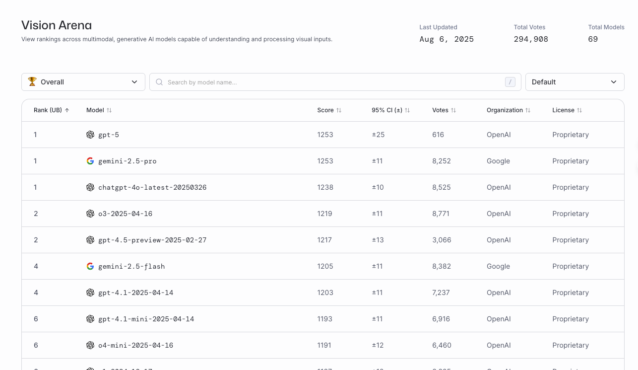Click the Vision Arena page title
638x370 pixels.
57,25
